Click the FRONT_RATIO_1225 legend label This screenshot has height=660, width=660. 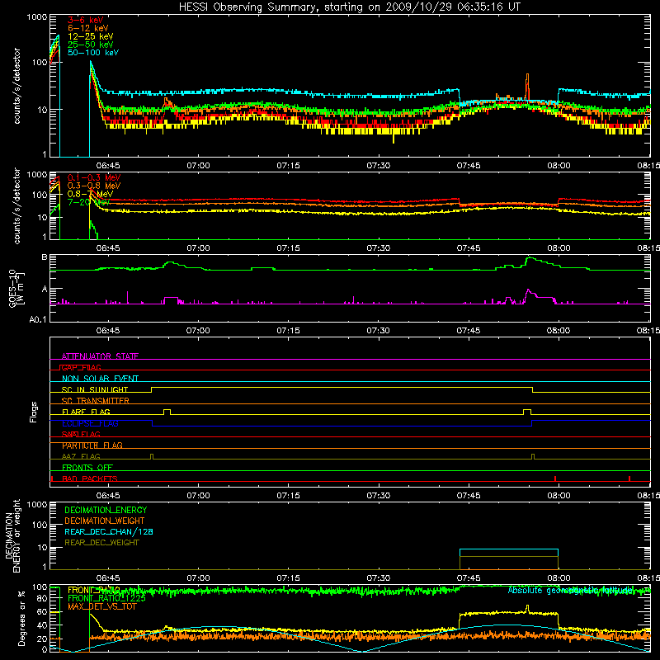tap(106, 598)
